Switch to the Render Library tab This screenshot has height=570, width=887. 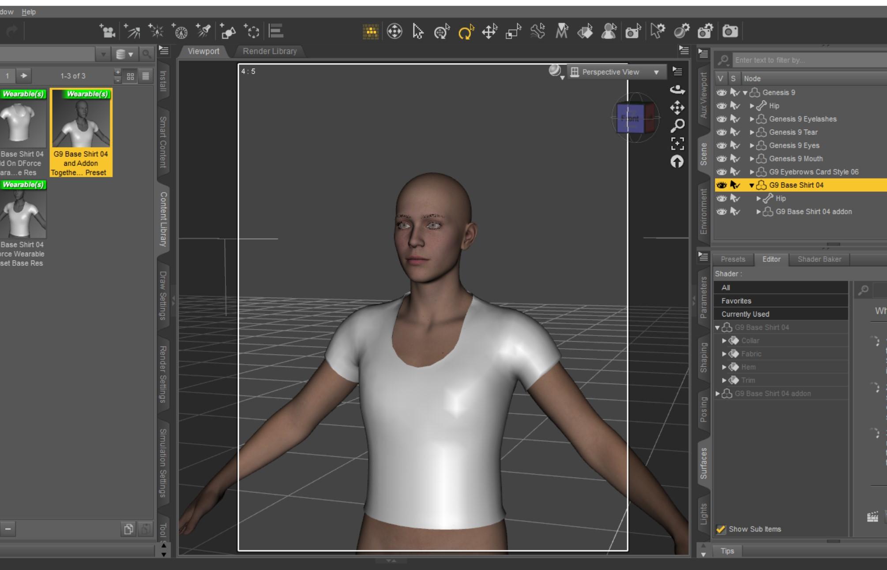[x=269, y=51]
